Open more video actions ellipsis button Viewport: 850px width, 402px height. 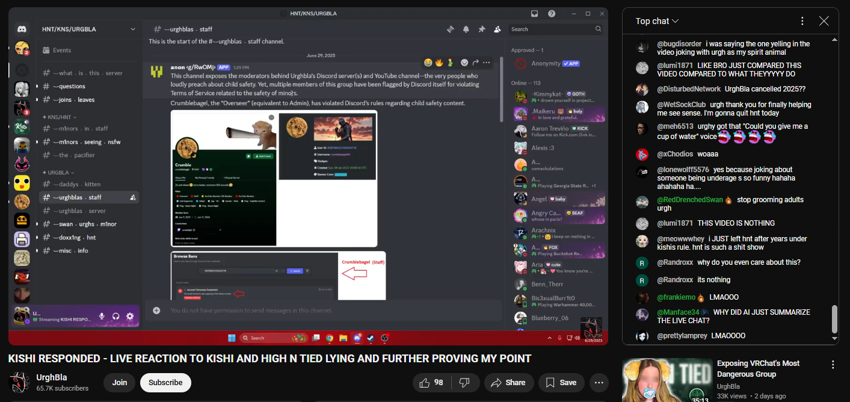tap(599, 383)
